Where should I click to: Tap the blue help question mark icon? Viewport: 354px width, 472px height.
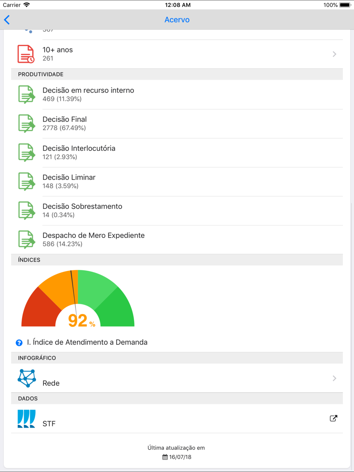pyautogui.click(x=19, y=343)
